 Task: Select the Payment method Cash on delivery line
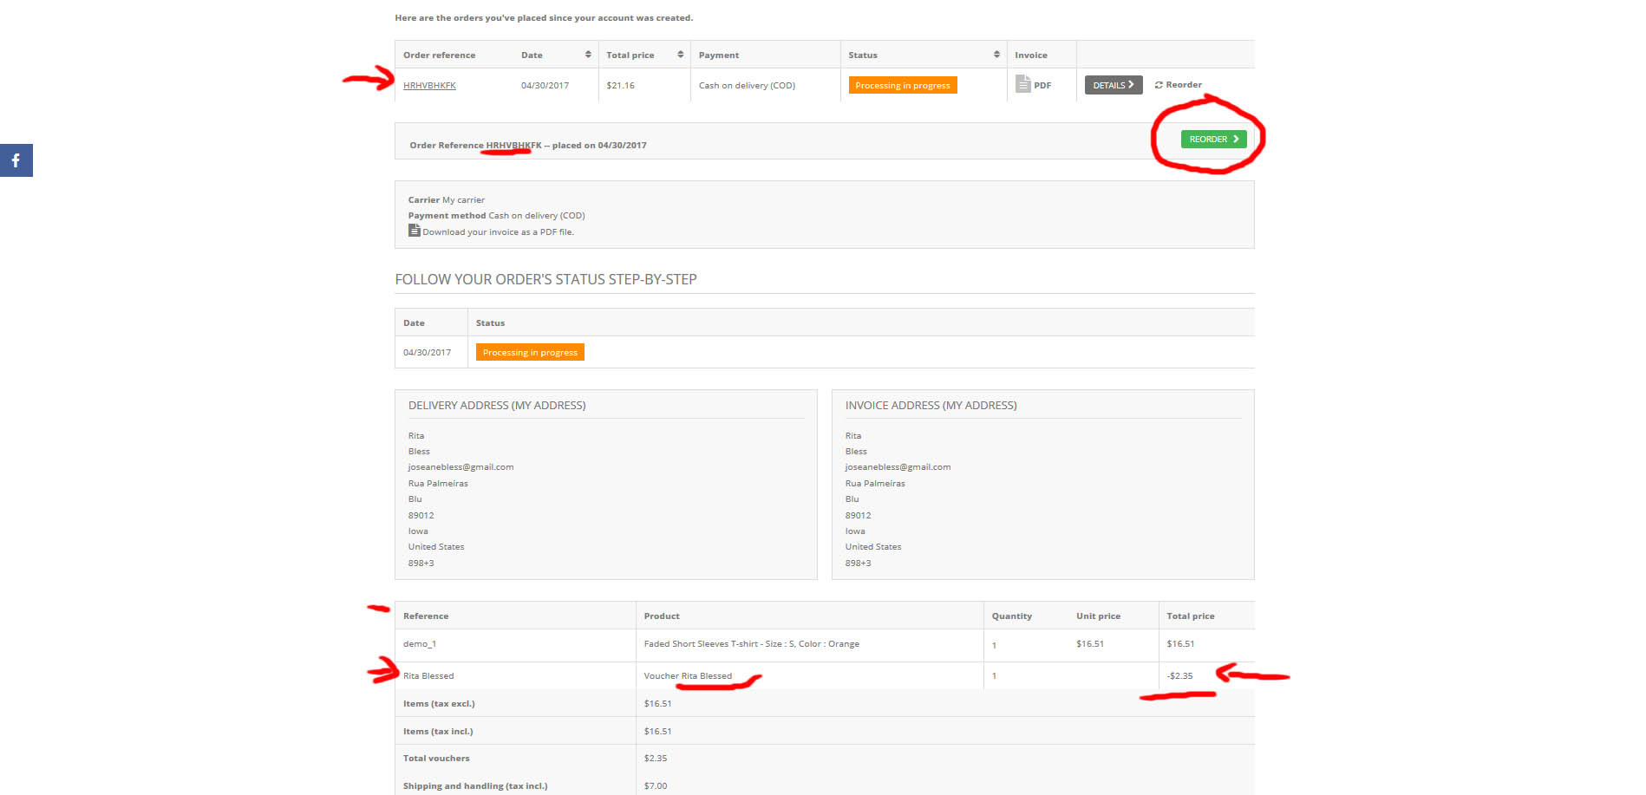coord(497,215)
